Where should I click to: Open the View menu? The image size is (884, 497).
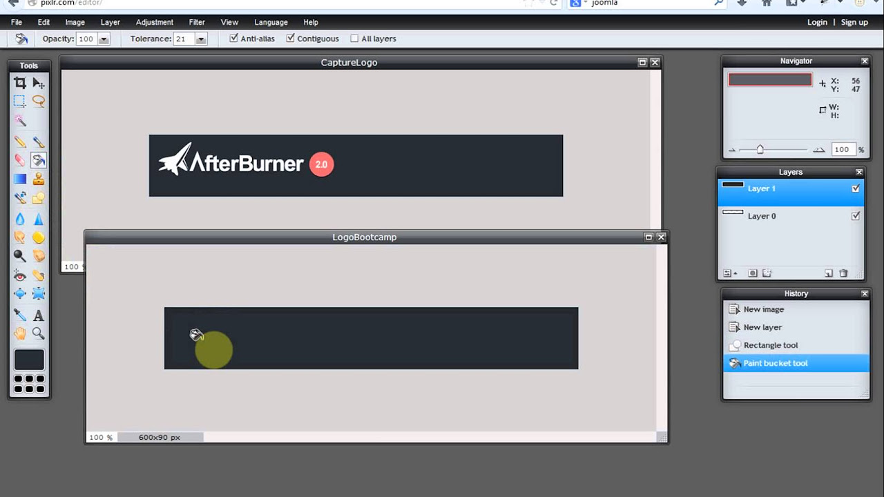(229, 22)
